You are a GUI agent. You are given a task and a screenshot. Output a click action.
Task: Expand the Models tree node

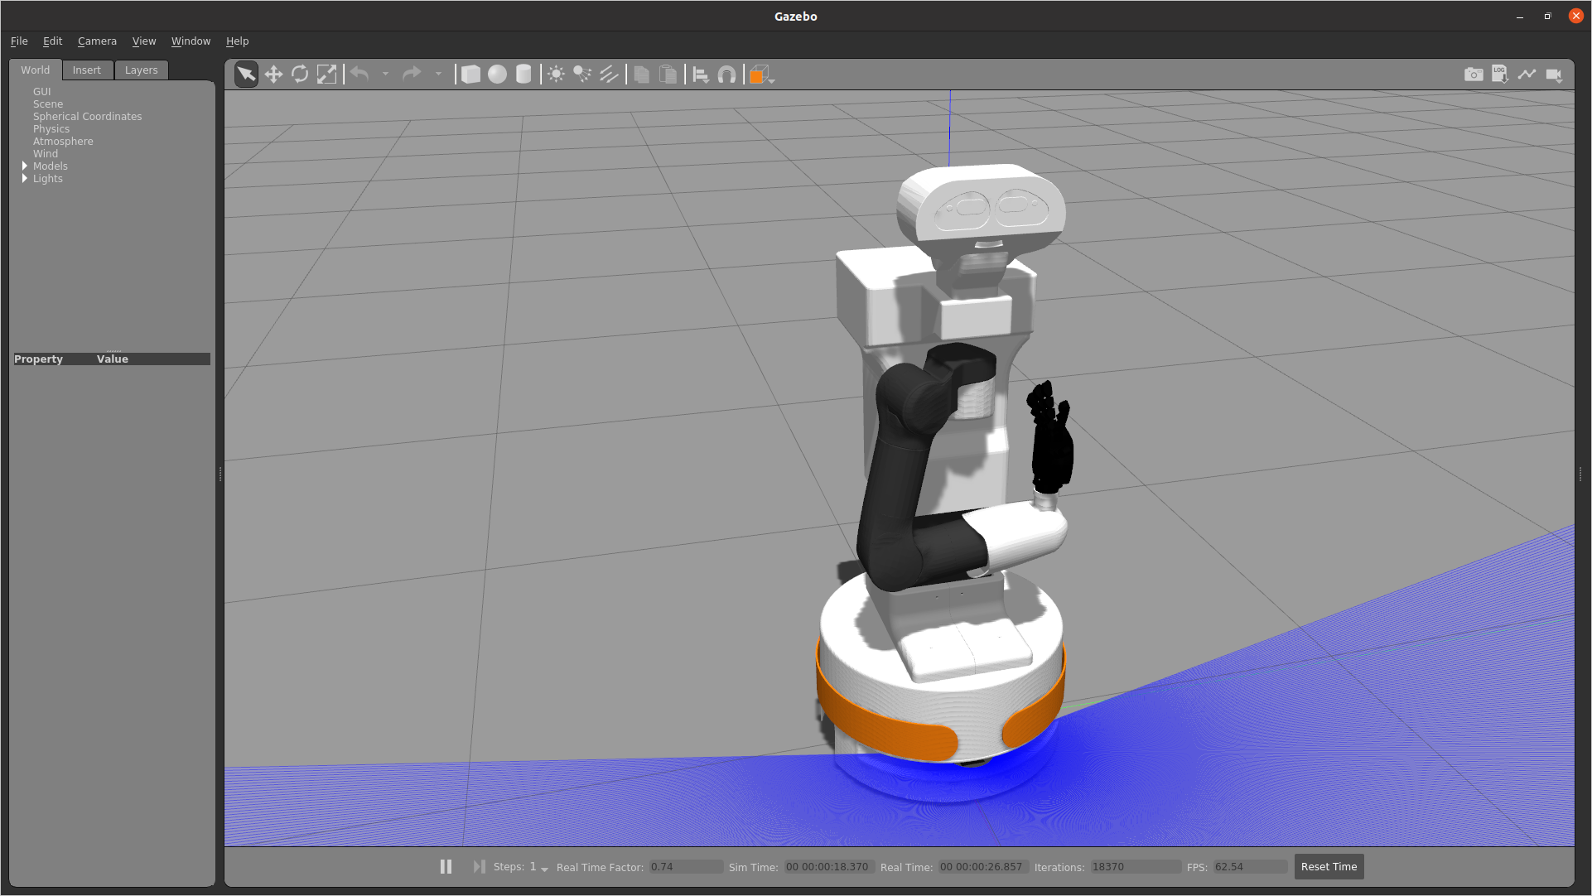tap(25, 166)
